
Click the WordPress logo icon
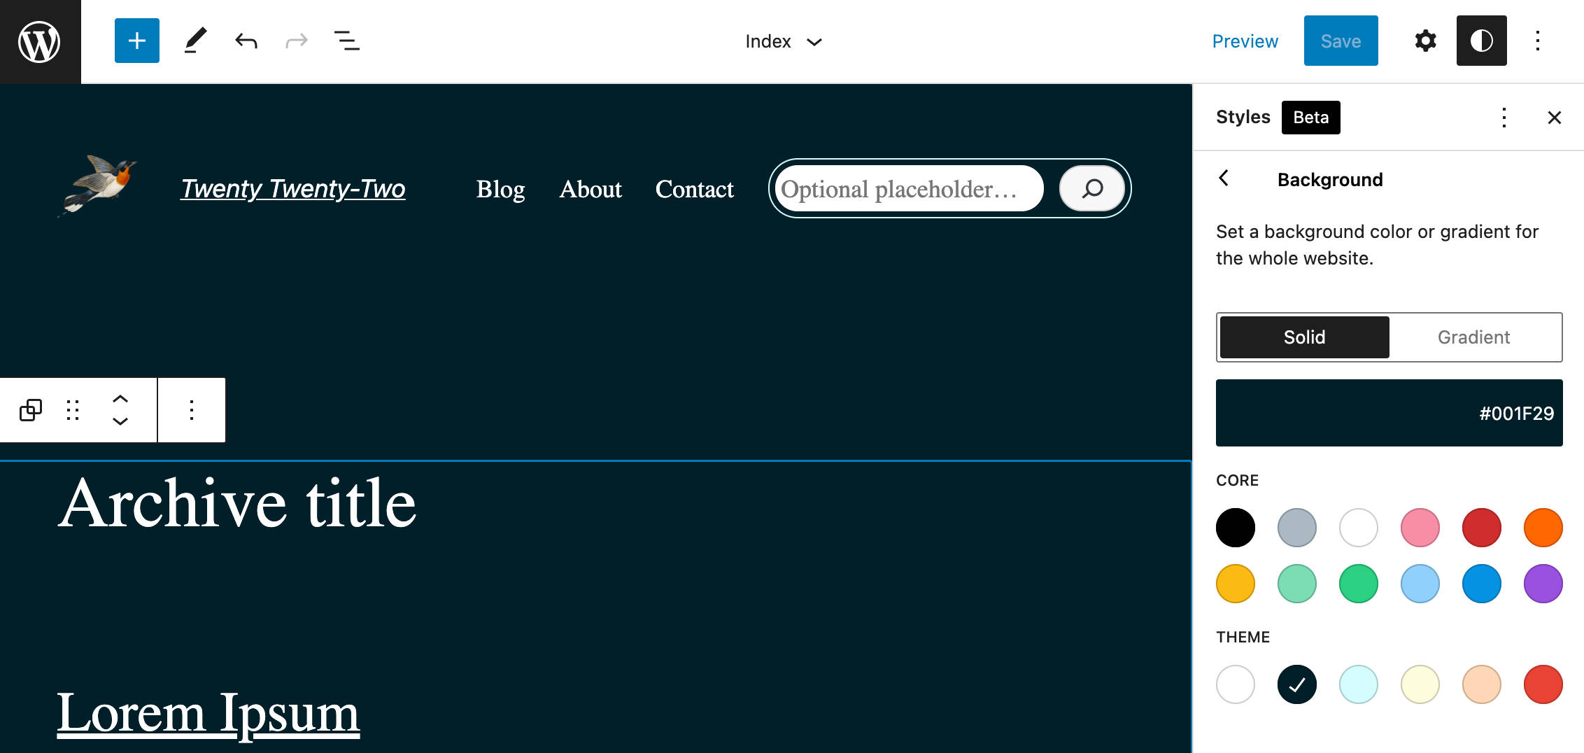coord(40,41)
